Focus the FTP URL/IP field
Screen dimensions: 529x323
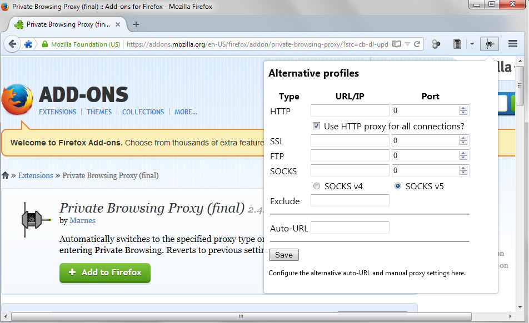pyautogui.click(x=350, y=155)
